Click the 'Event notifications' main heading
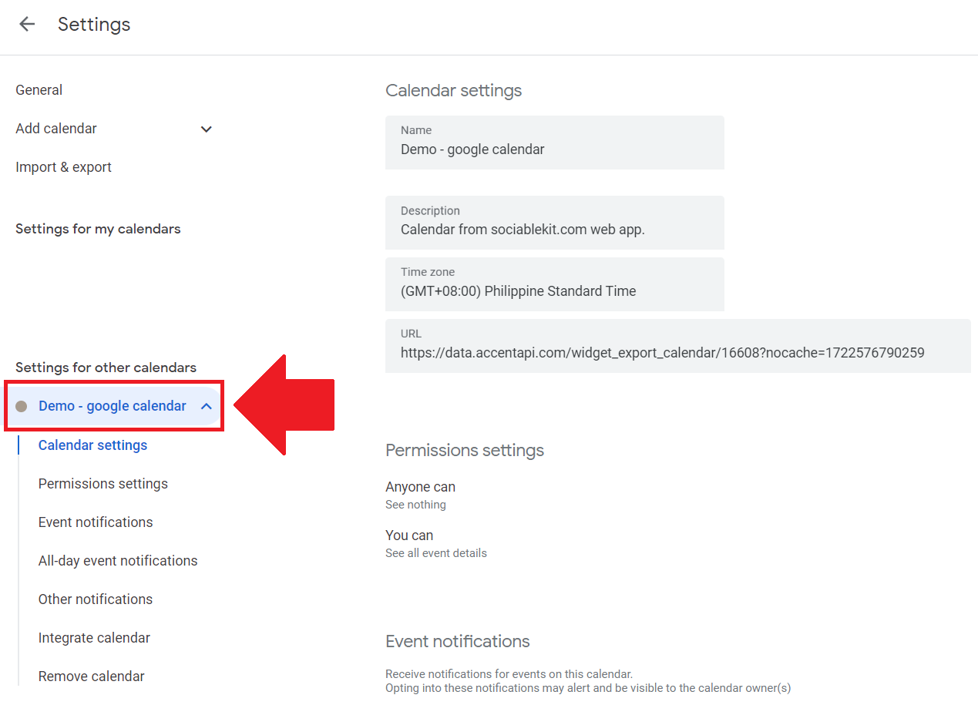 click(x=458, y=642)
